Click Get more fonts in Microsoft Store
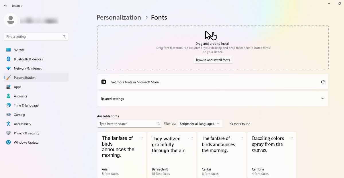 click(x=134, y=82)
